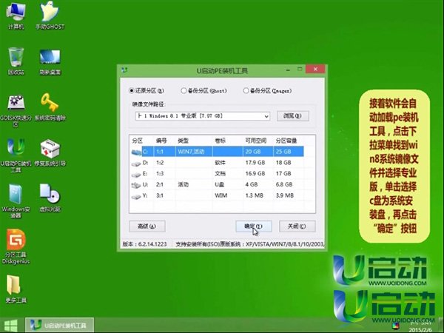The image size is (444, 333).
Task: Open the 虚拟光驱 desktop icon
Action: (x=50, y=198)
